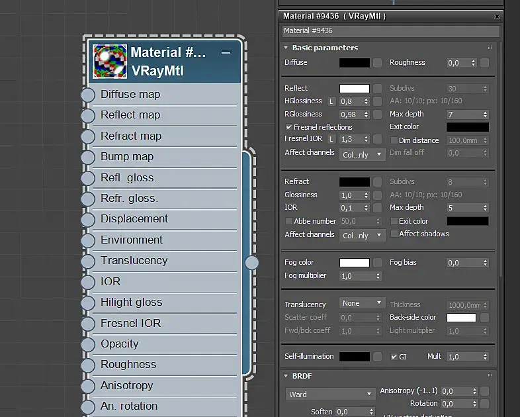Click the RGlossiness value field
520x417 pixels.
351,115
